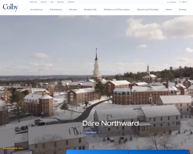Screen dimensions: 193x154
Task: Open the Libraries link
Action: [x=43, y=2]
